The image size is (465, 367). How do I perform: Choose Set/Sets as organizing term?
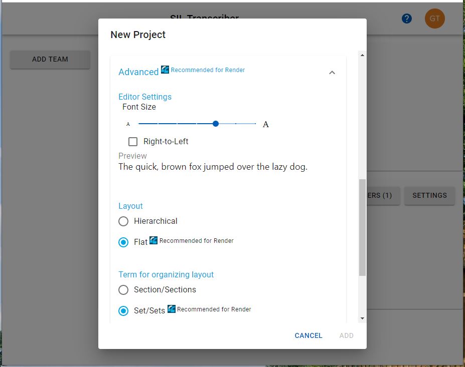click(123, 311)
